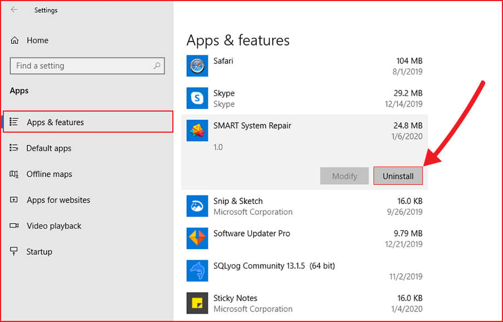Click the 9.79 MB size value
The image size is (503, 322).
[x=408, y=234]
